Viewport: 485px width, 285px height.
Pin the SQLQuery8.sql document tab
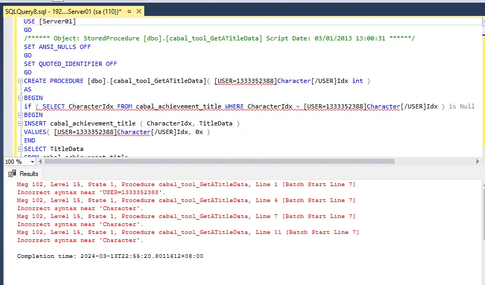[129, 11]
